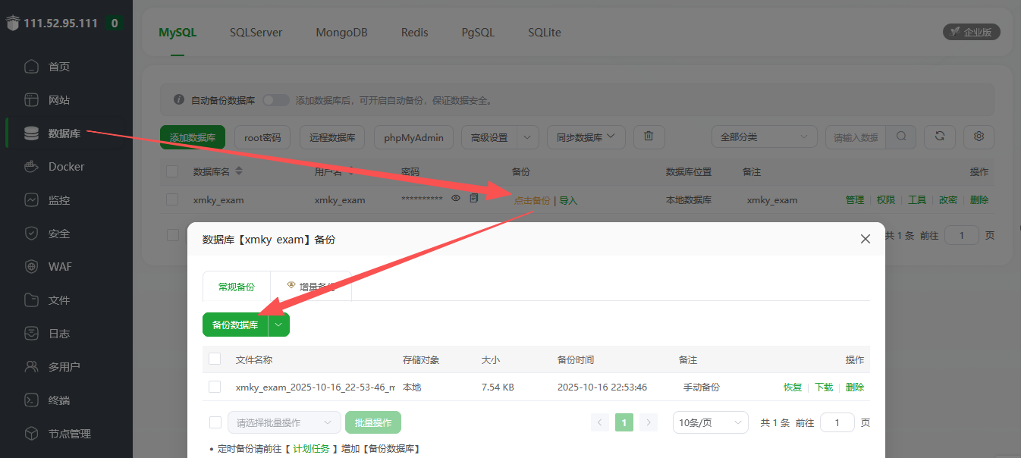Click the terminal icon in sidebar
The image size is (1021, 458).
coord(31,400)
